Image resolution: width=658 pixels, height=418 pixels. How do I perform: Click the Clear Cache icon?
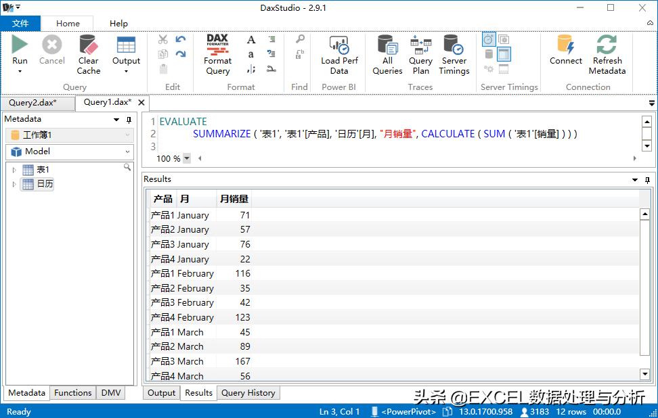tap(88, 45)
